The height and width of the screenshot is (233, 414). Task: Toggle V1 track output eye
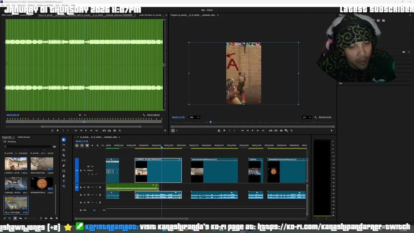[x=92, y=167]
